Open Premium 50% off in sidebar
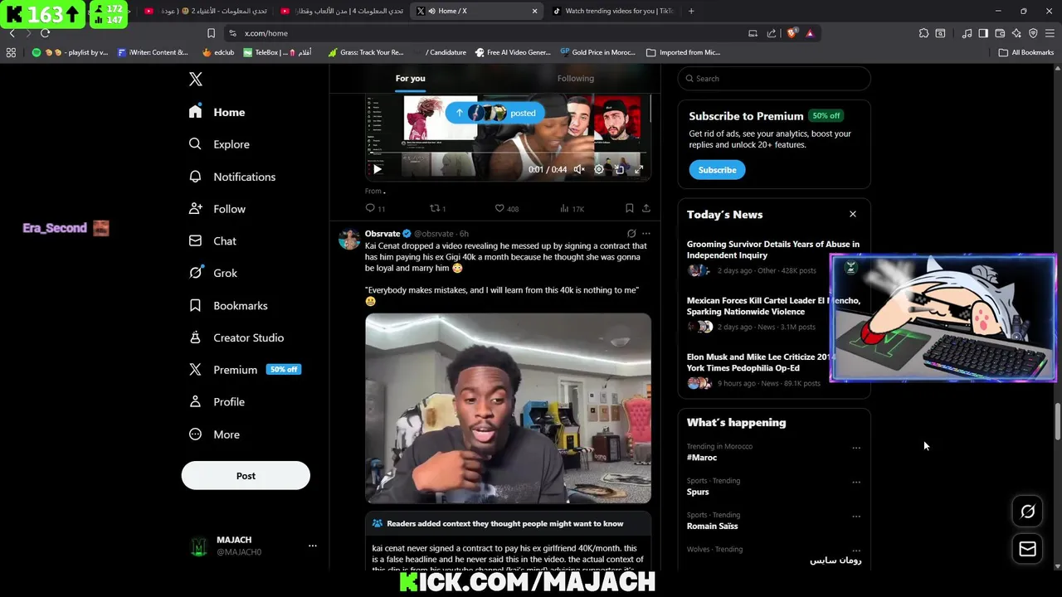Viewport: 1062px width, 597px height. click(244, 370)
